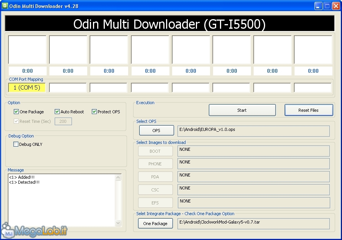Minimize the Odin Multi Downloader window
This screenshot has height=240, width=342.
point(318,6)
